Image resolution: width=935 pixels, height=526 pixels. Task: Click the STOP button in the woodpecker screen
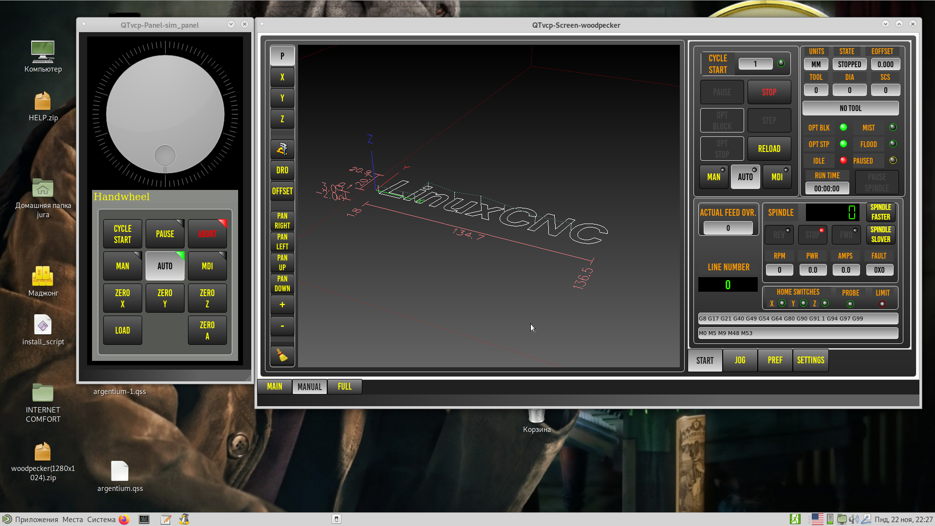pyautogui.click(x=769, y=92)
